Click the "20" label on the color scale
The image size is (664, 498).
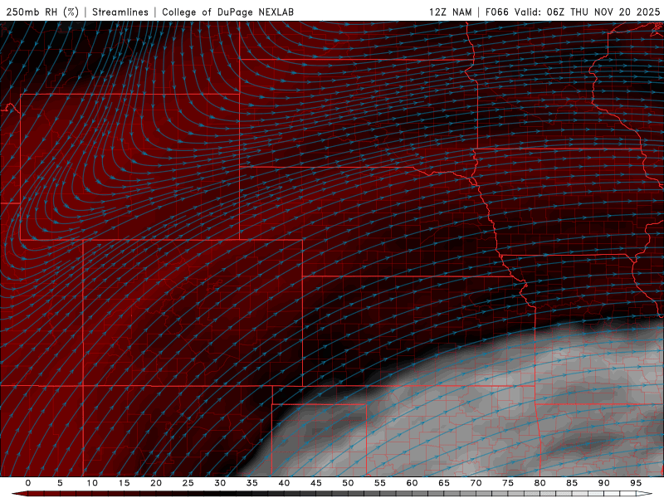(x=156, y=483)
